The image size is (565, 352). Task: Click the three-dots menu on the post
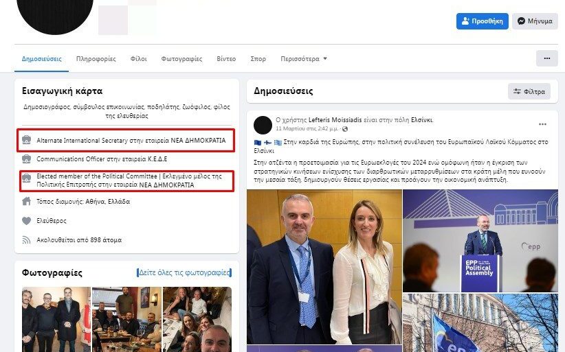coord(542,124)
